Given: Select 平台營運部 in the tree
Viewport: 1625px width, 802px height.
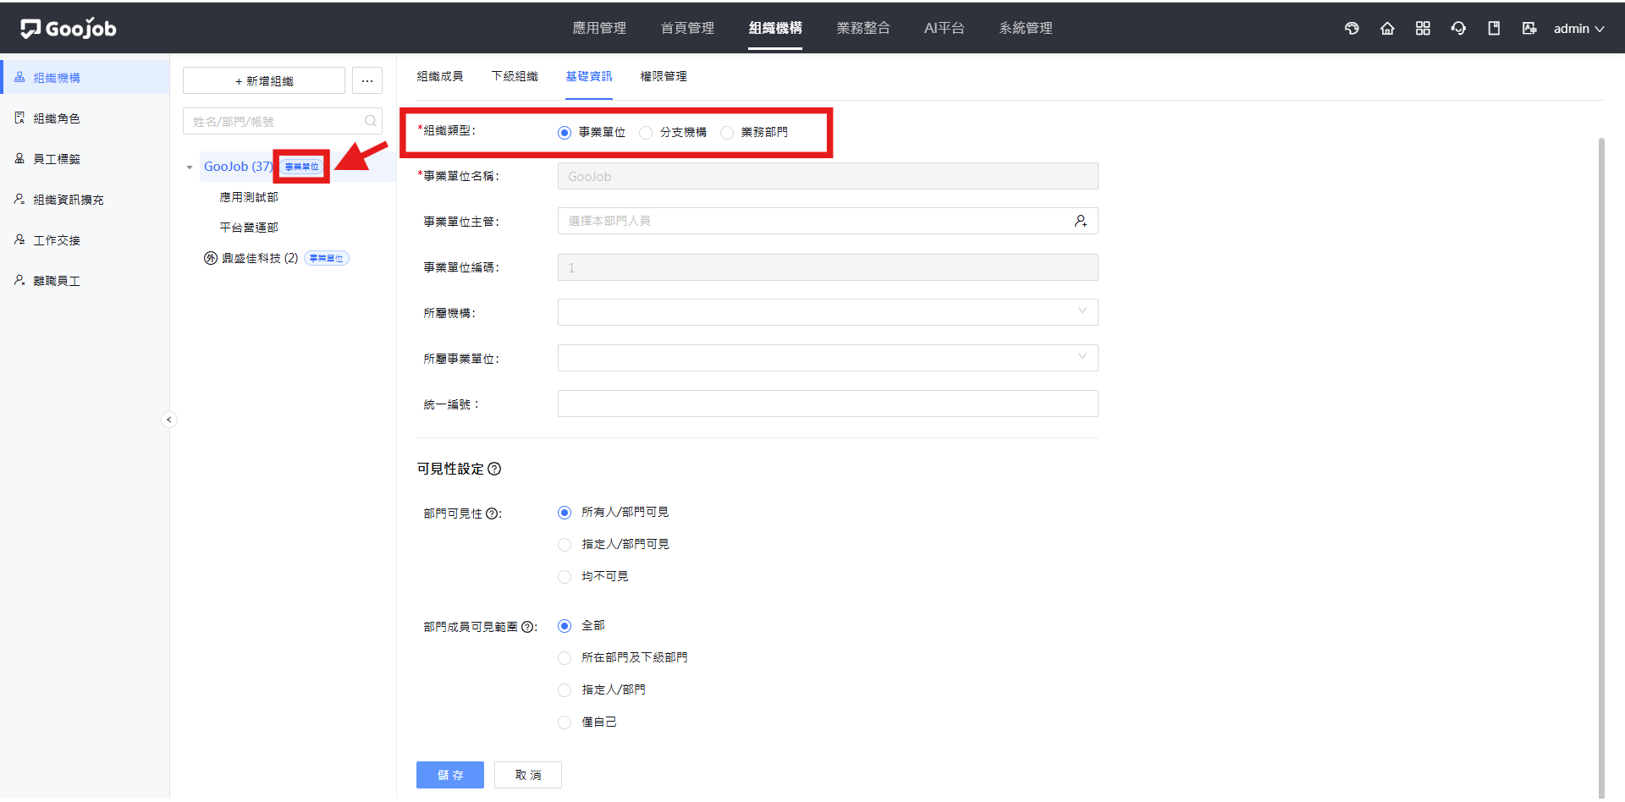Looking at the screenshot, I should click(249, 228).
